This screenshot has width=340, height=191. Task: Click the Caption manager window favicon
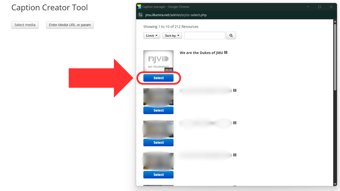pos(139,7)
